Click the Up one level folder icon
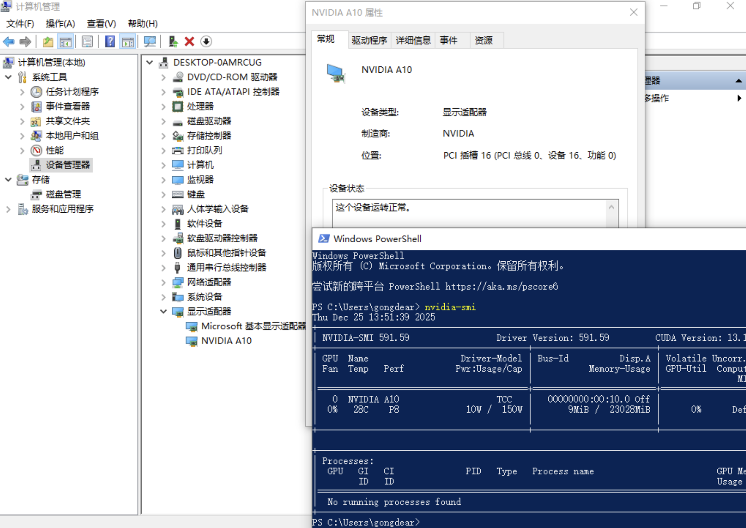Image resolution: width=746 pixels, height=528 pixels. [x=48, y=42]
